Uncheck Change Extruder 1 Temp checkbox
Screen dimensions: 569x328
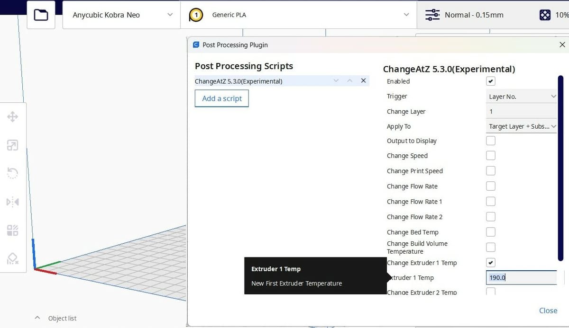(491, 262)
